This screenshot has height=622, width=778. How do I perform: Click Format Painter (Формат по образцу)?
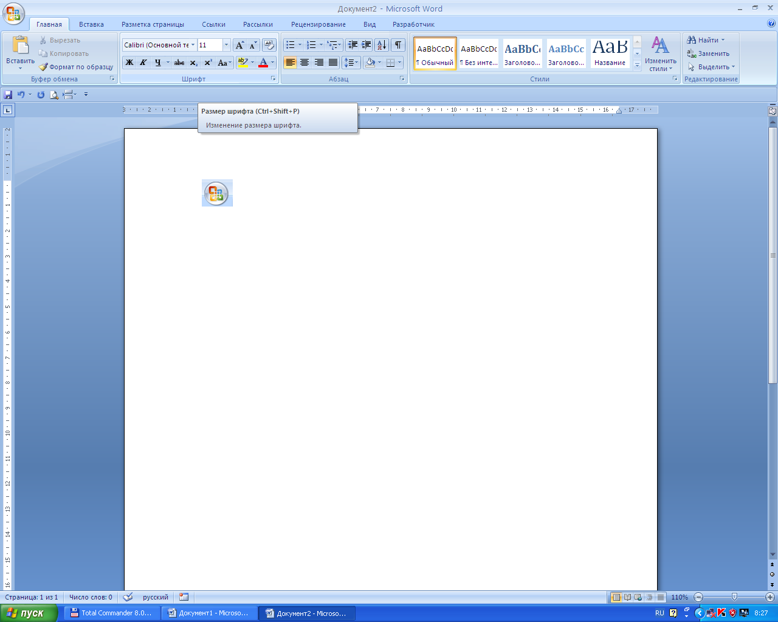pos(76,67)
